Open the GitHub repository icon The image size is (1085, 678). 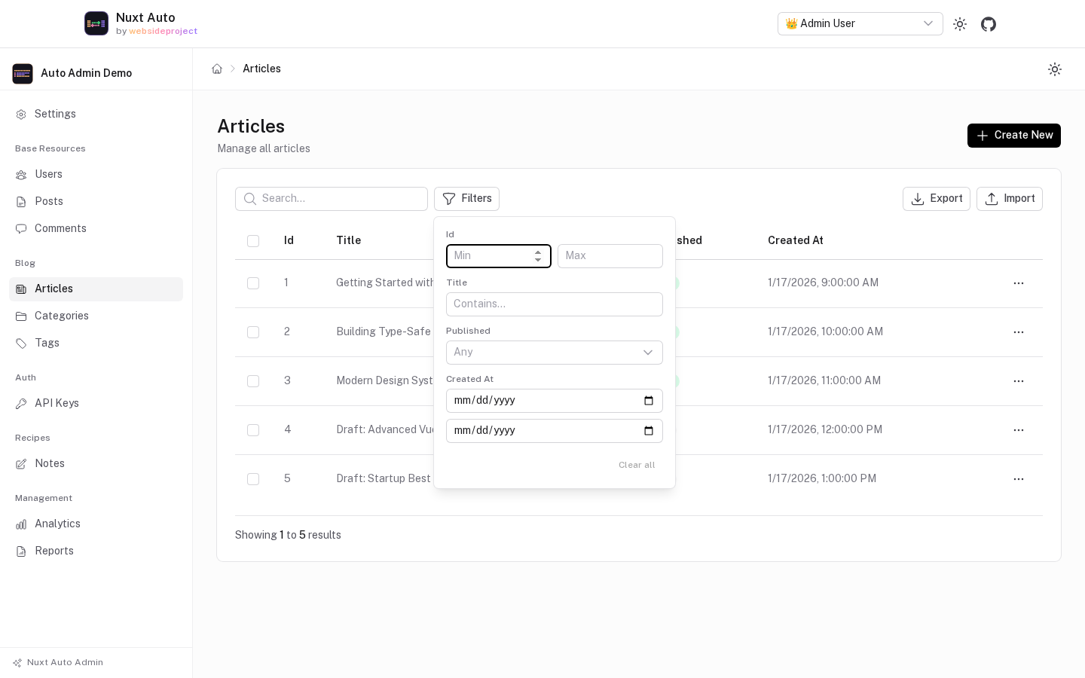click(x=989, y=24)
